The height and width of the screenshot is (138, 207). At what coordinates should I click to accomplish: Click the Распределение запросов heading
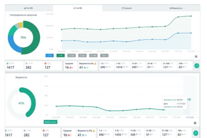click(23, 15)
